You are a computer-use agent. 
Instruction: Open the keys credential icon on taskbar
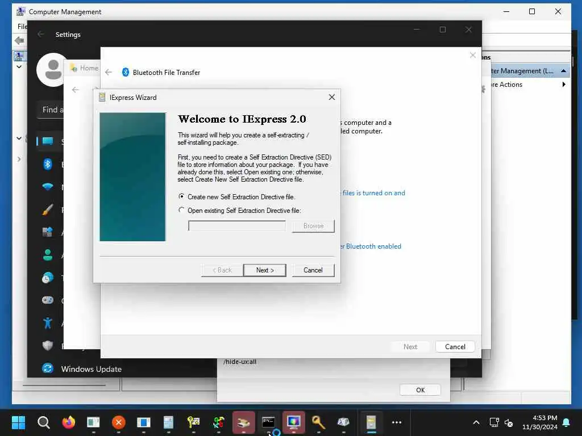pos(193,422)
